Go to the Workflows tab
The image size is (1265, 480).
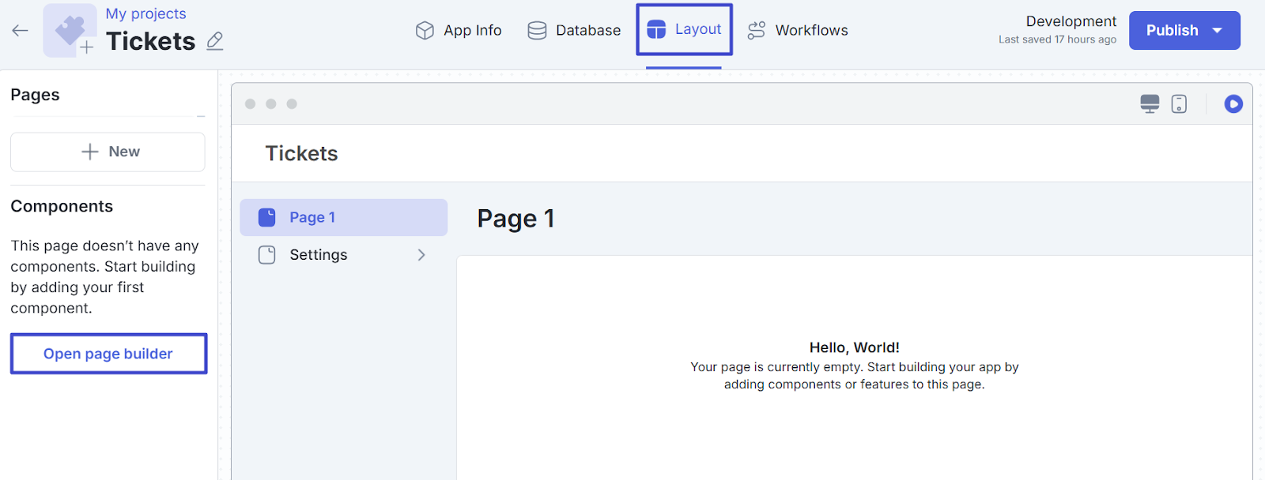point(798,31)
